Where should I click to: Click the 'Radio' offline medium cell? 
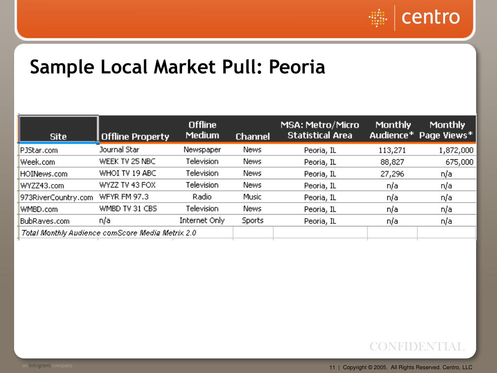click(202, 197)
